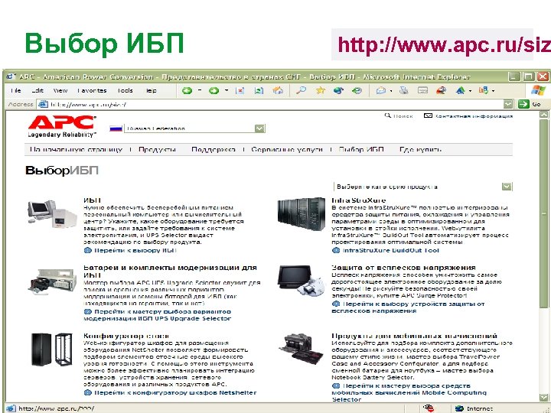Click the Go button
Viewport: 551px width, 413px height.
click(530, 104)
